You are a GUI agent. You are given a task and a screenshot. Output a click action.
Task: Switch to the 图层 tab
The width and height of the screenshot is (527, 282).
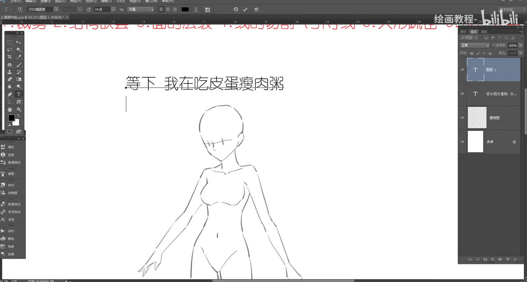(474, 32)
